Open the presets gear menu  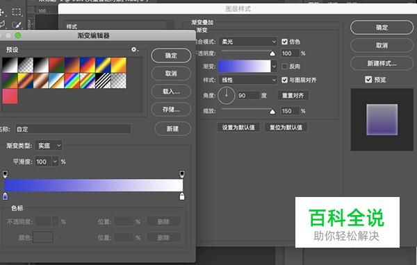(134, 49)
